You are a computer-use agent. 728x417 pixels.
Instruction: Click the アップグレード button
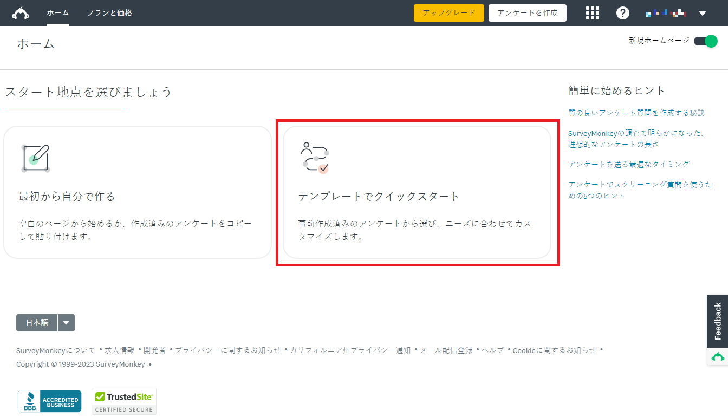click(448, 12)
